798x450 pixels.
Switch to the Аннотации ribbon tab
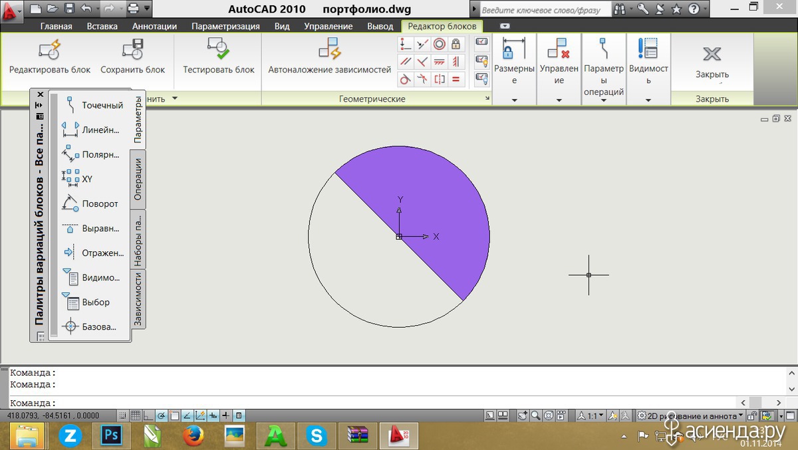click(x=154, y=26)
